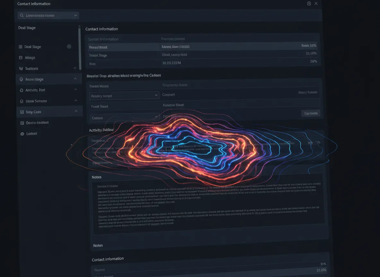Click the Cantletils button
This screenshot has height=277, width=380.
[311, 113]
